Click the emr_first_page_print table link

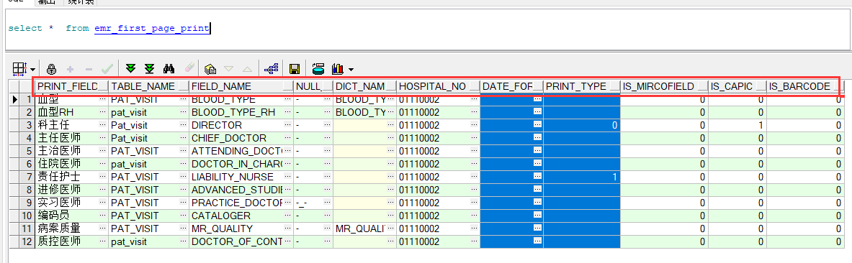[151, 28]
